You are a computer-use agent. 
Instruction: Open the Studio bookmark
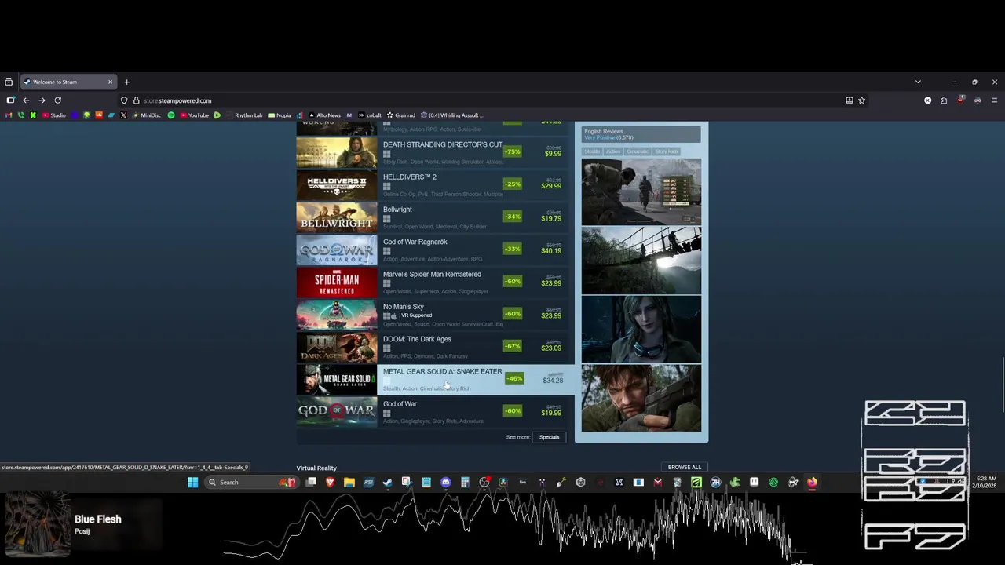tap(53, 115)
